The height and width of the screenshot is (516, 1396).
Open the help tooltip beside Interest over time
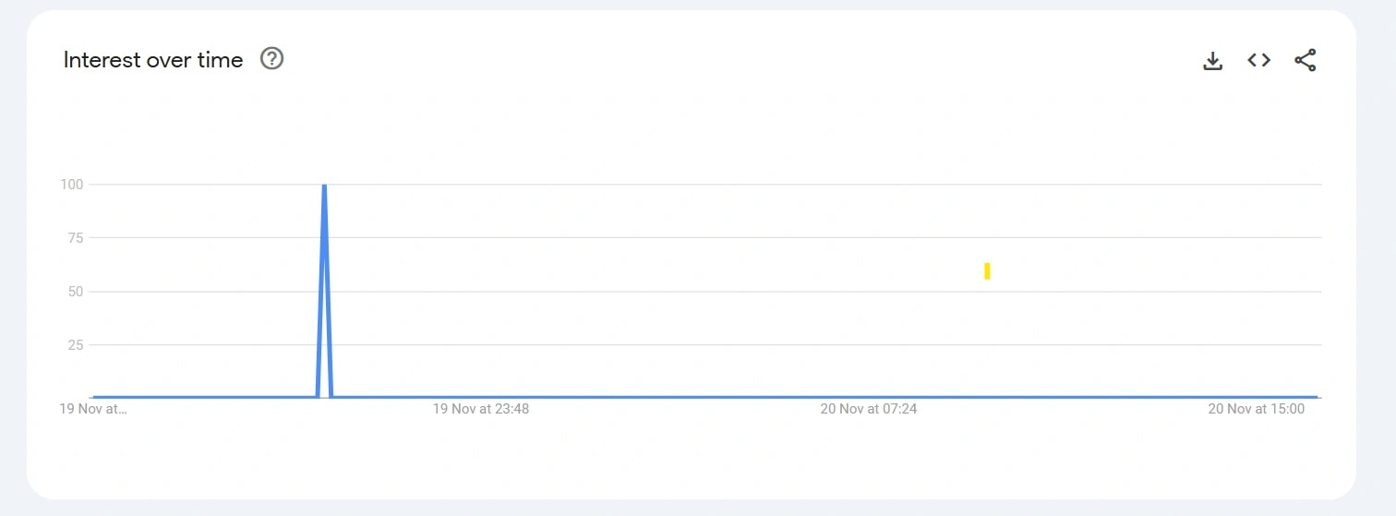271,59
